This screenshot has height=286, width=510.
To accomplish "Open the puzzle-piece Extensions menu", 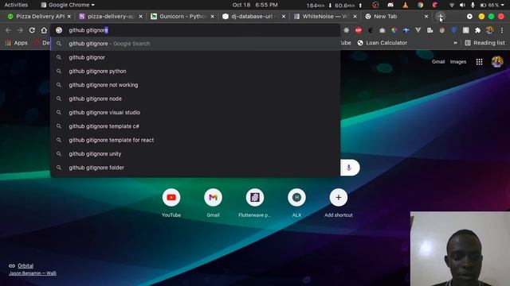I will click(477, 30).
